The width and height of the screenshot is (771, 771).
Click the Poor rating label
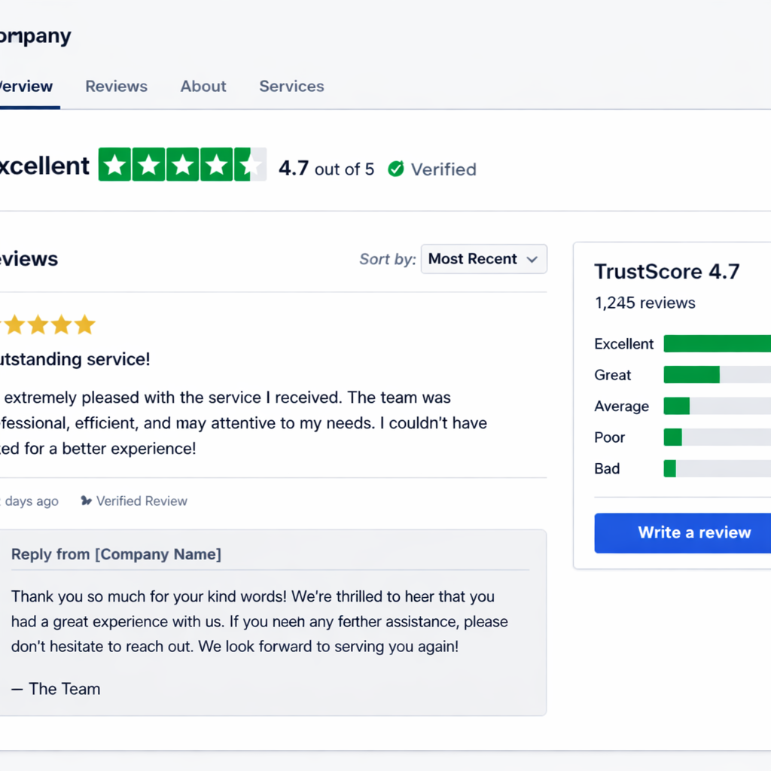tap(610, 437)
